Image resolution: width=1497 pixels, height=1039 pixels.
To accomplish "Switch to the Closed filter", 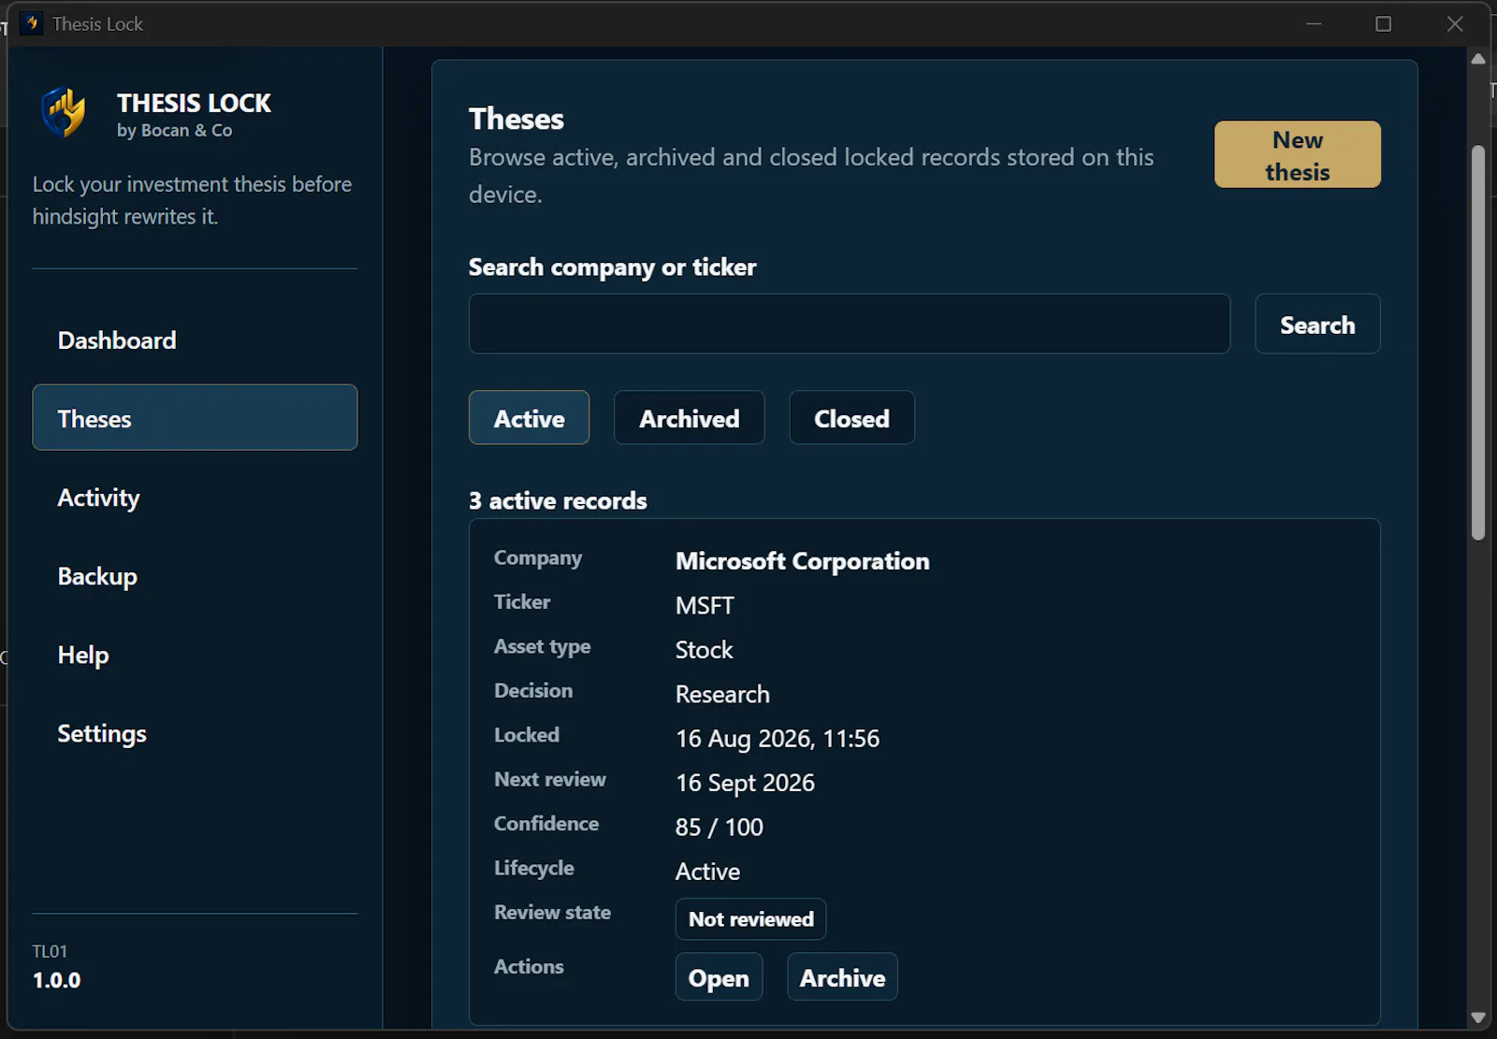I will (x=851, y=418).
